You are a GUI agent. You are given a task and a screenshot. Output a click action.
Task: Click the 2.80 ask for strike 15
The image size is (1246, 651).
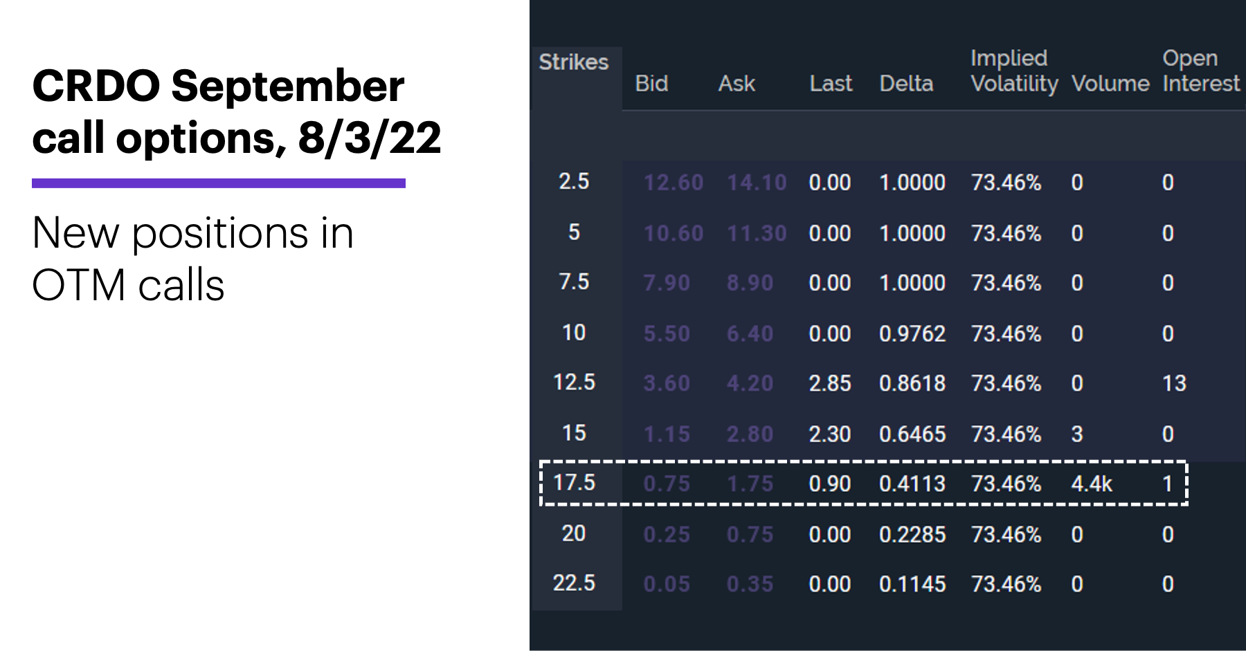750,434
